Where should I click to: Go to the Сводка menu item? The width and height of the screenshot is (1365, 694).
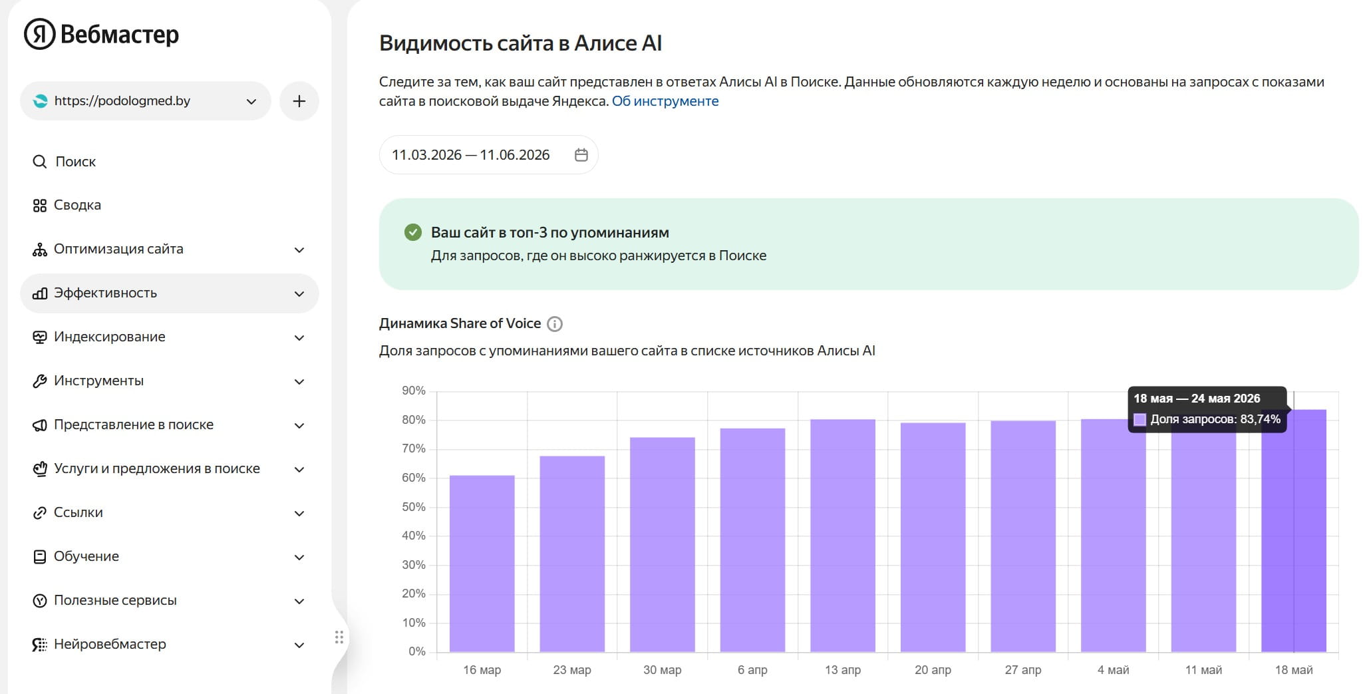[x=170, y=206]
